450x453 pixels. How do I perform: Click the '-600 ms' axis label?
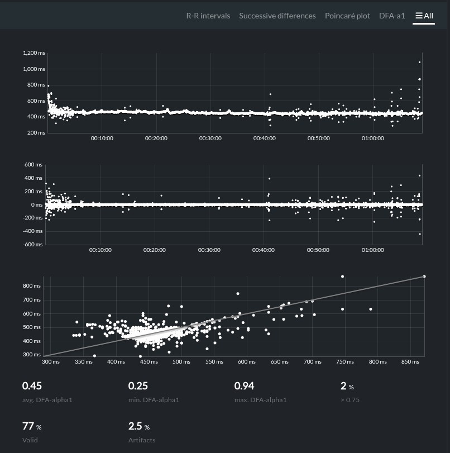32,245
